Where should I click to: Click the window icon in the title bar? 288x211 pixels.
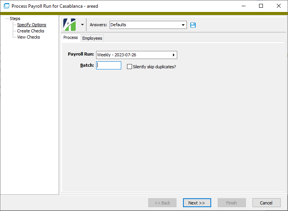tap(6, 6)
